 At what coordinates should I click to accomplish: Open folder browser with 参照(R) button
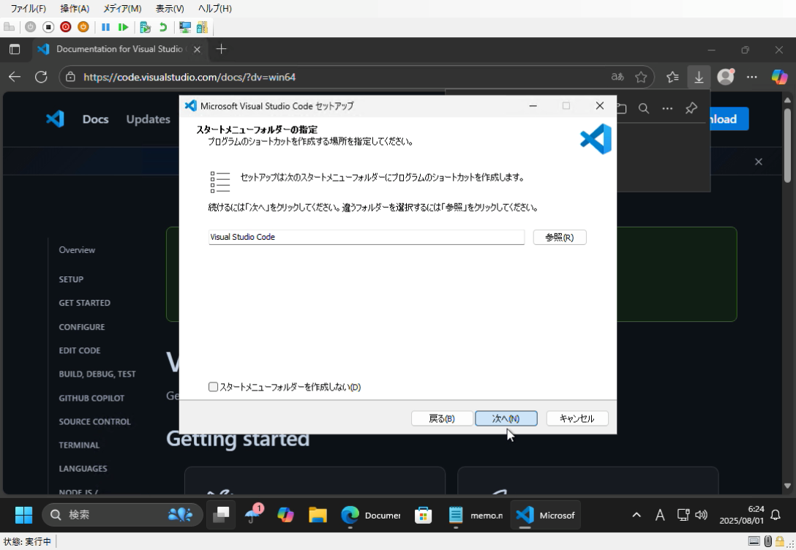click(x=560, y=238)
